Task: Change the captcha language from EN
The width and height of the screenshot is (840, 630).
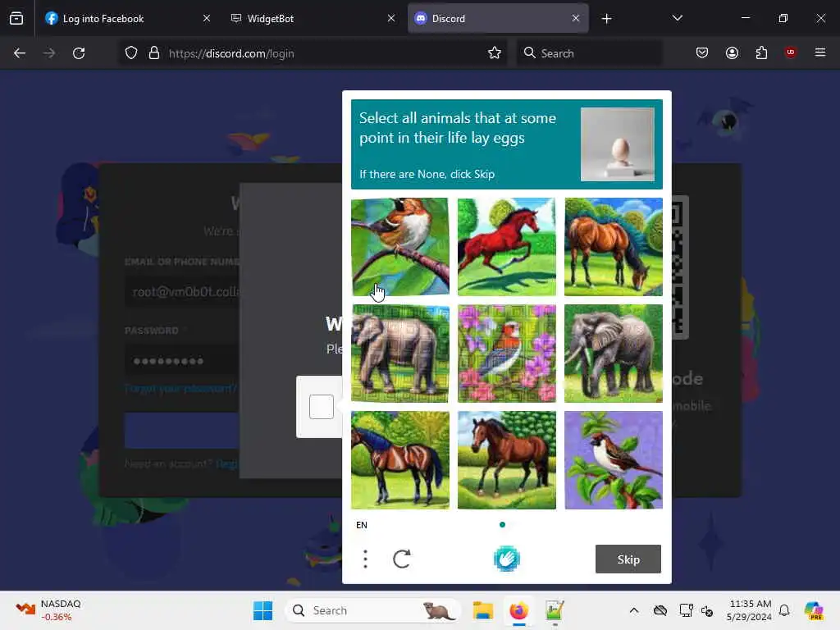Action: (362, 525)
